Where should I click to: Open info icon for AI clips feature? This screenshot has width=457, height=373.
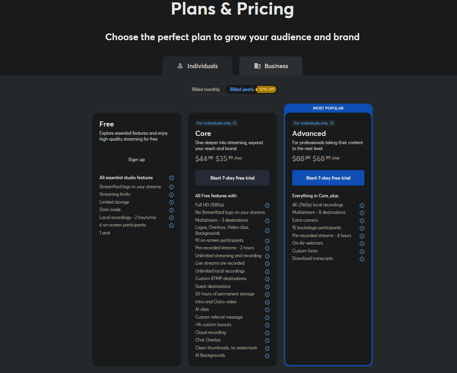(x=267, y=310)
